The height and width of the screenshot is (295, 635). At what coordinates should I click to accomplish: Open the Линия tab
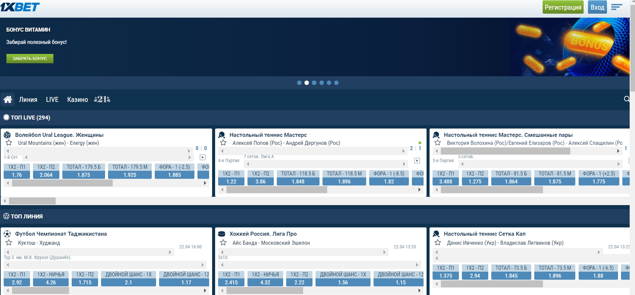tap(28, 100)
